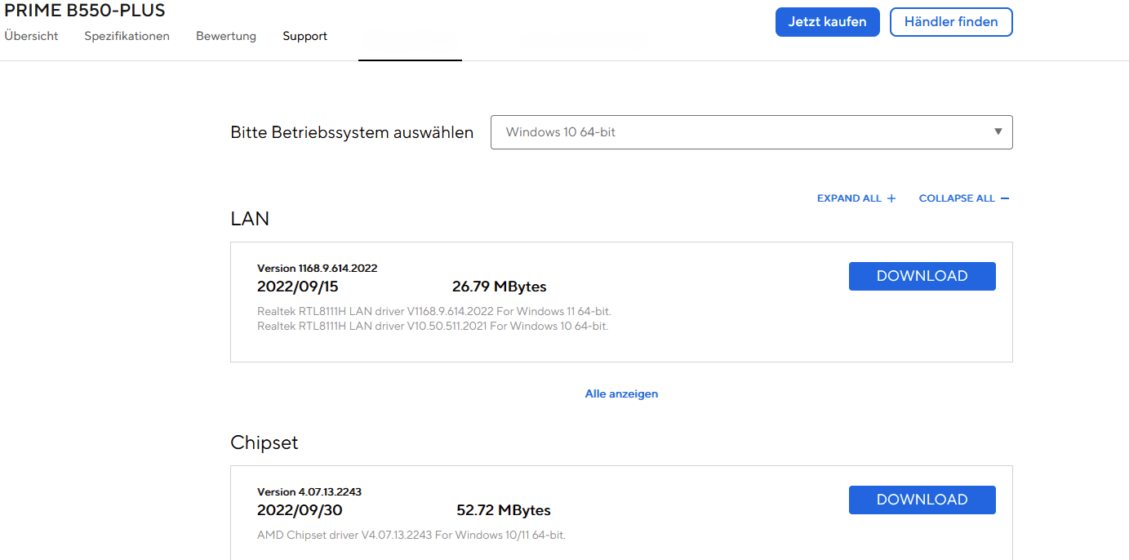Click the Bitte Betriebssystem auswählen label

(352, 132)
